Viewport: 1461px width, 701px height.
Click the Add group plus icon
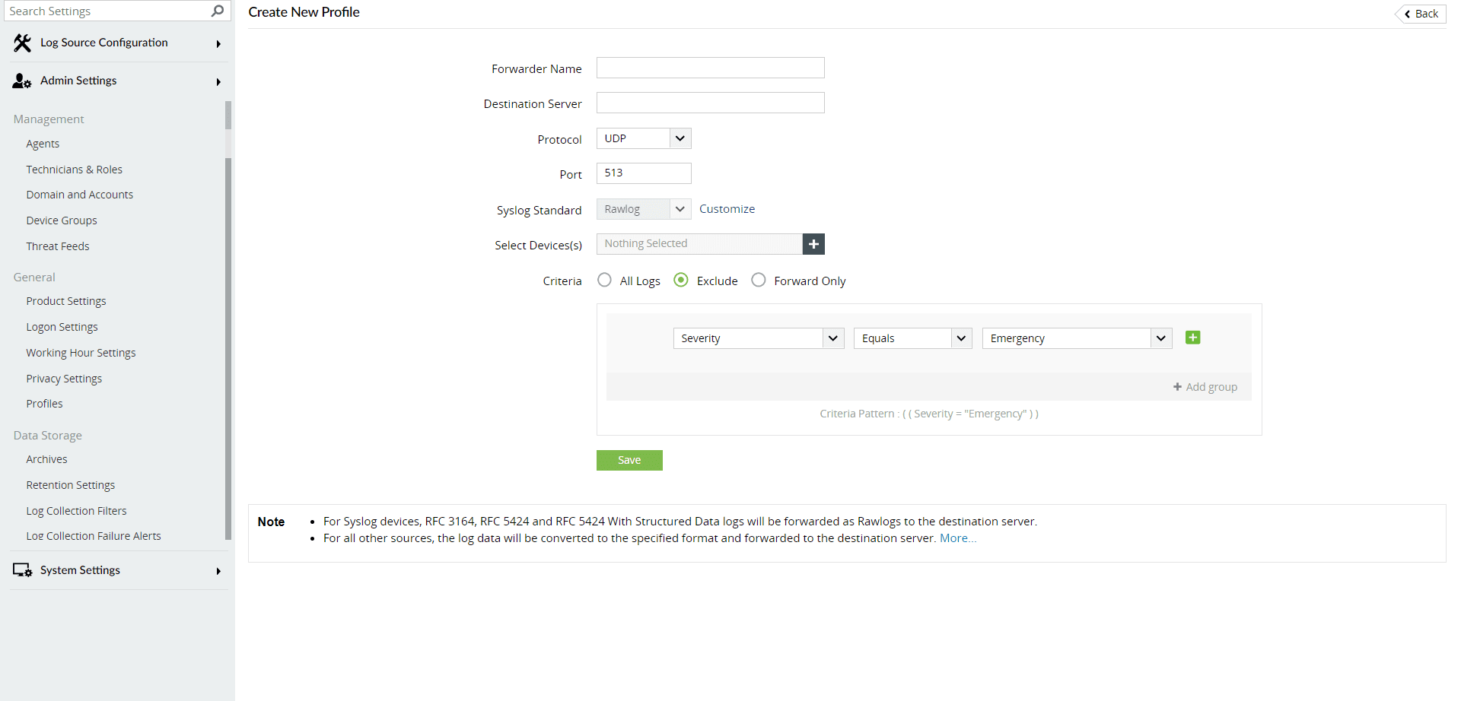(x=1176, y=386)
